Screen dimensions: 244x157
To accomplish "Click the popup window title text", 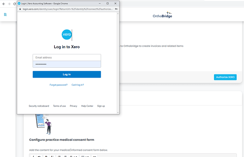I will pyautogui.click(x=45, y=4).
